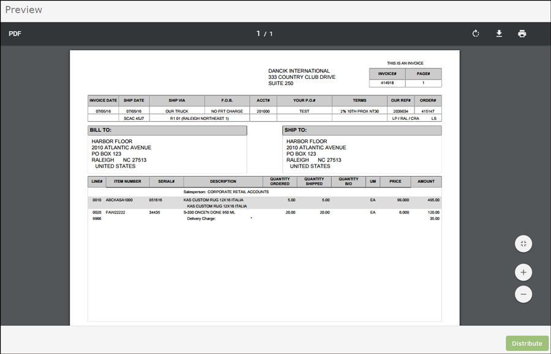Print the invoice document
The image size is (551, 354).
pyautogui.click(x=522, y=34)
